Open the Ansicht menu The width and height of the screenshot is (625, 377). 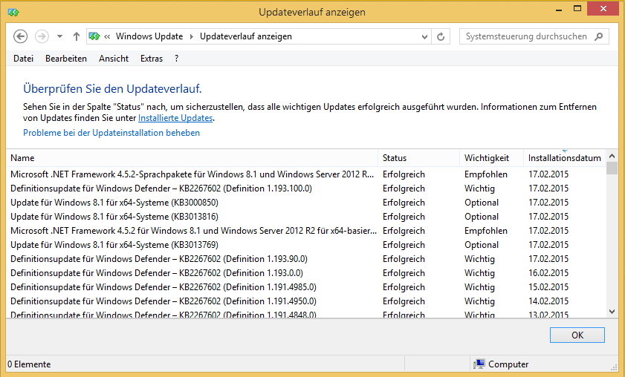tap(114, 59)
